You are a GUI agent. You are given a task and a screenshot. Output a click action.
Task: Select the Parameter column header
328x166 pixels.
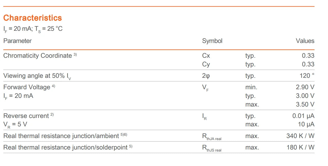[x=18, y=41]
